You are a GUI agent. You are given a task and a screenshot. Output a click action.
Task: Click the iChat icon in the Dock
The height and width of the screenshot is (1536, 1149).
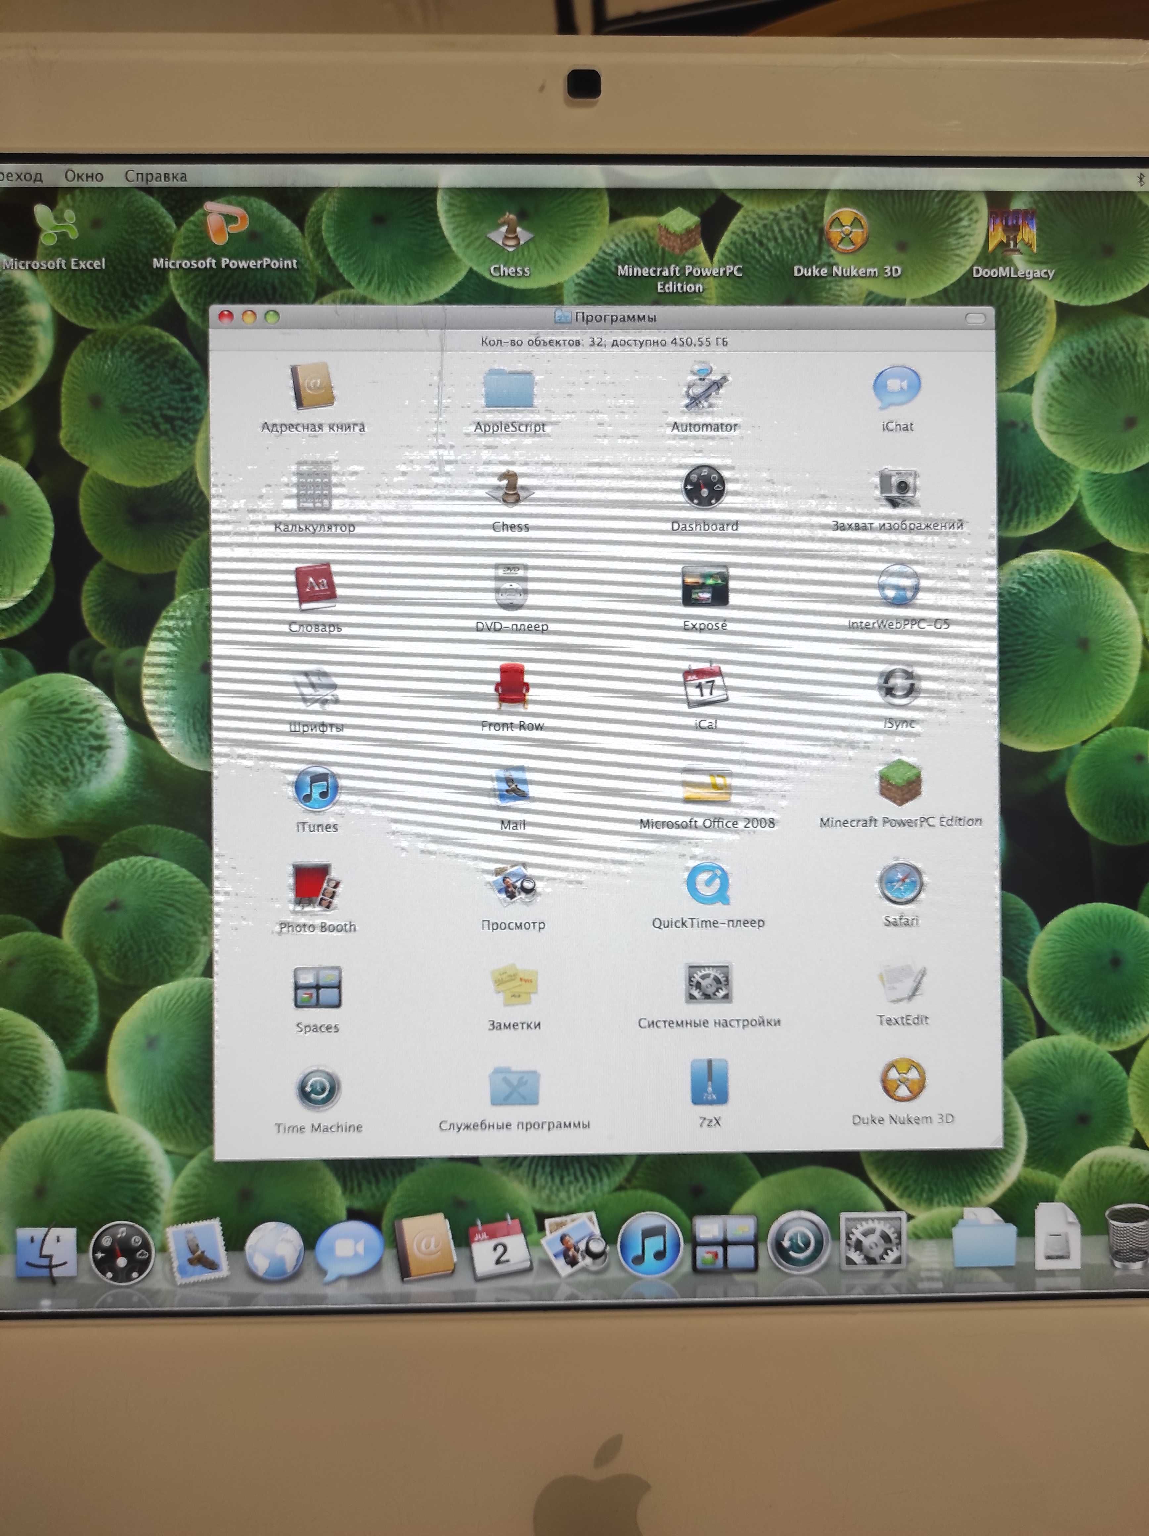click(348, 1250)
